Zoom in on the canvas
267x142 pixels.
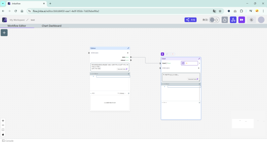3,121
